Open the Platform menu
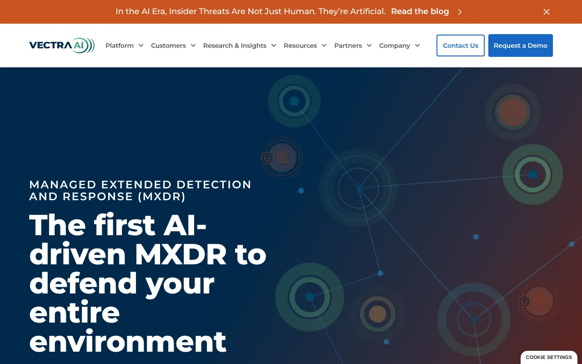This screenshot has width=582, height=364. pyautogui.click(x=120, y=45)
